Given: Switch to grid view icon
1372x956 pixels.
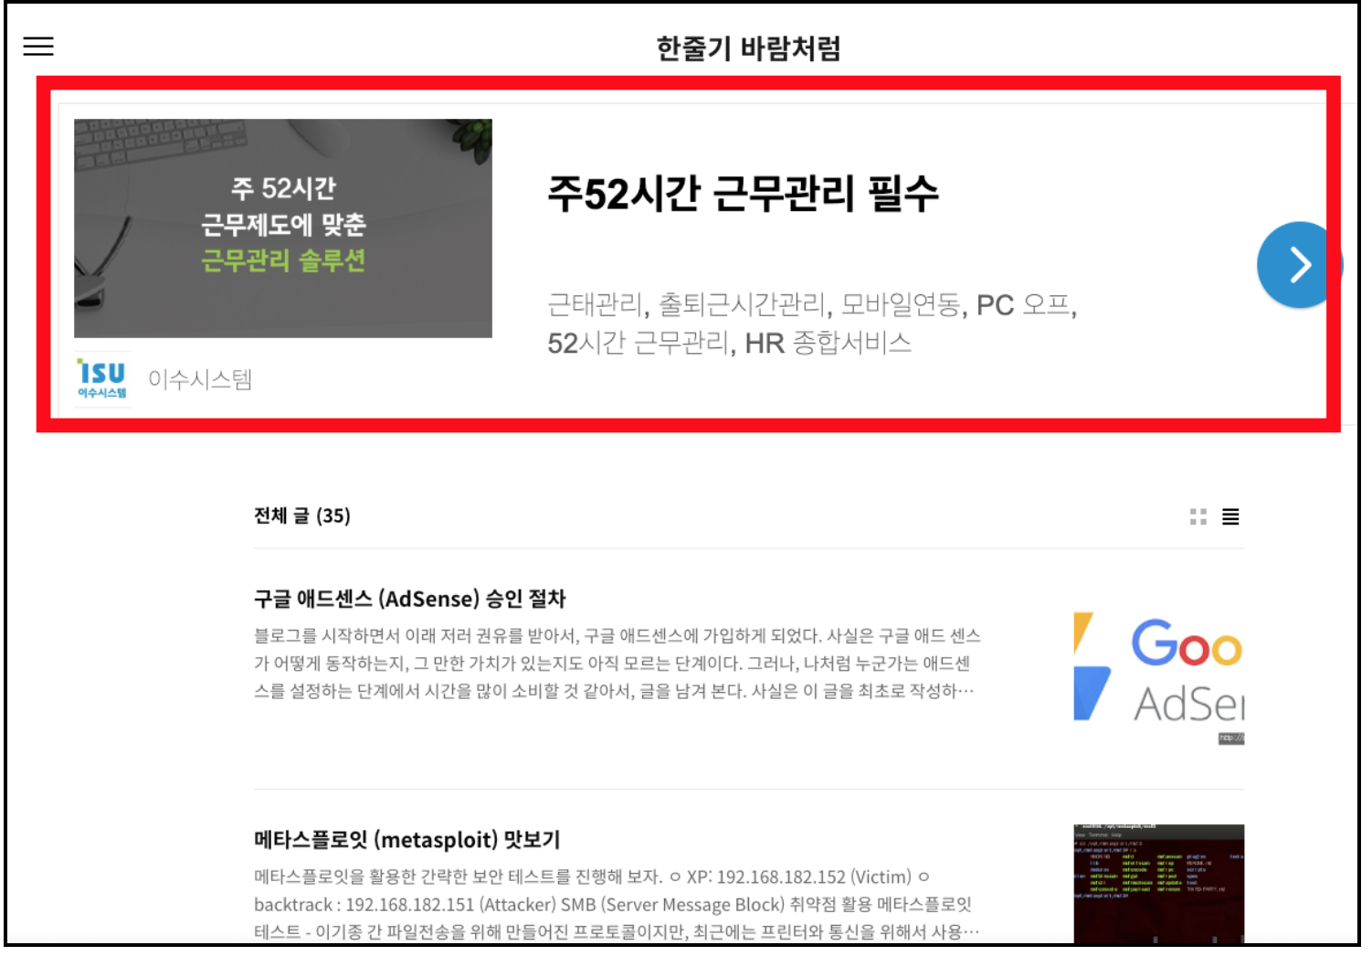Looking at the screenshot, I should pos(1198,517).
